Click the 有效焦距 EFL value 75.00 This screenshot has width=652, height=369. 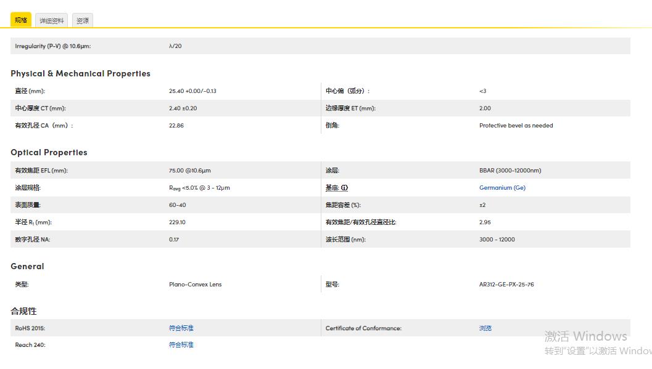(188, 170)
